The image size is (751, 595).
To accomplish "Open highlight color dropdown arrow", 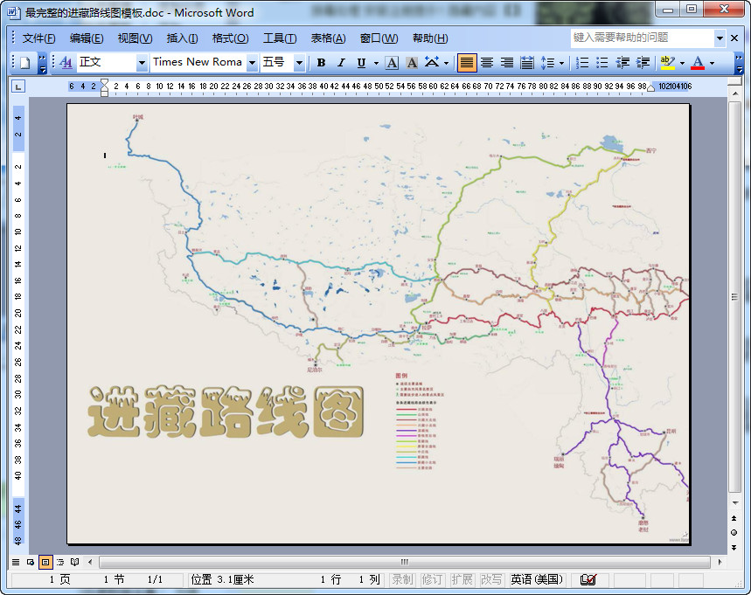I will 682,63.
